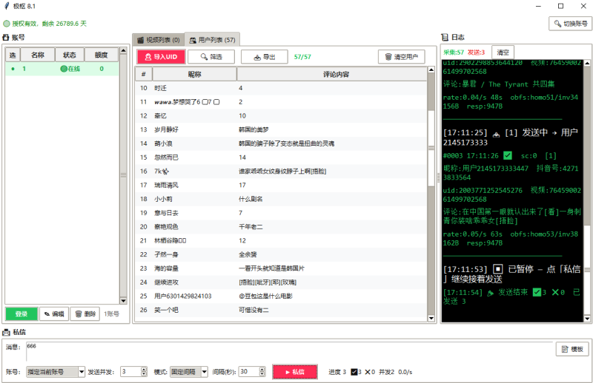593x383 pixels.
Task: Click the log panel scrollbar up arrow
Action: 587,63
